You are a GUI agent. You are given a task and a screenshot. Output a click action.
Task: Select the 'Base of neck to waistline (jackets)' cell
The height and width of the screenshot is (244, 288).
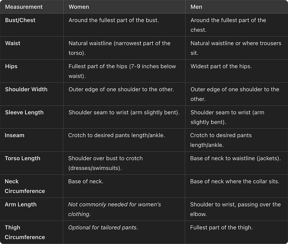click(x=235, y=158)
